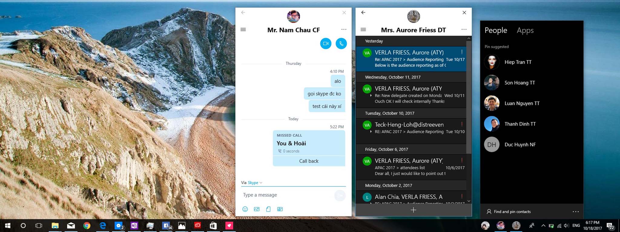Open the People button on taskbar
620x232 pixels.
pyautogui.click(x=532, y=226)
